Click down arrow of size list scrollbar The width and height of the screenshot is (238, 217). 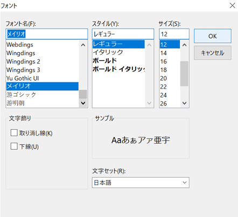click(x=184, y=103)
